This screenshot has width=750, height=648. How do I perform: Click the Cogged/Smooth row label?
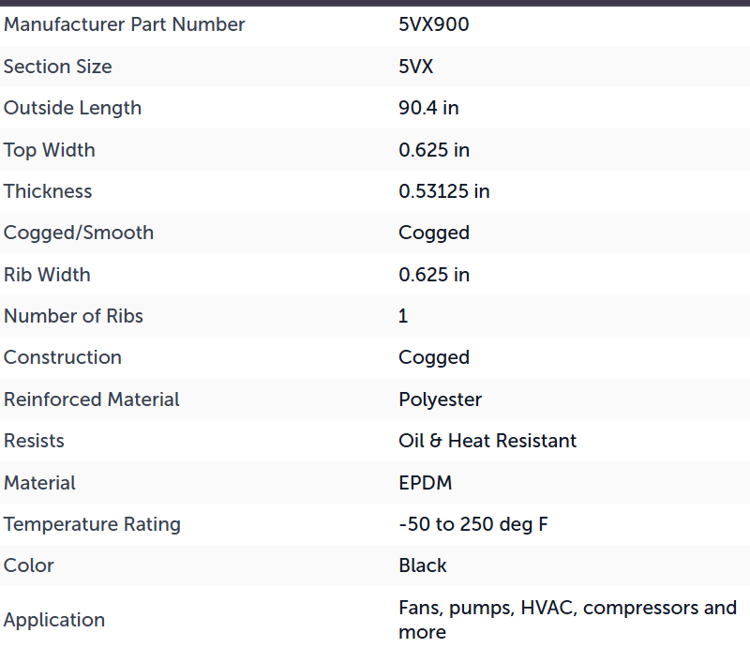pos(79,234)
